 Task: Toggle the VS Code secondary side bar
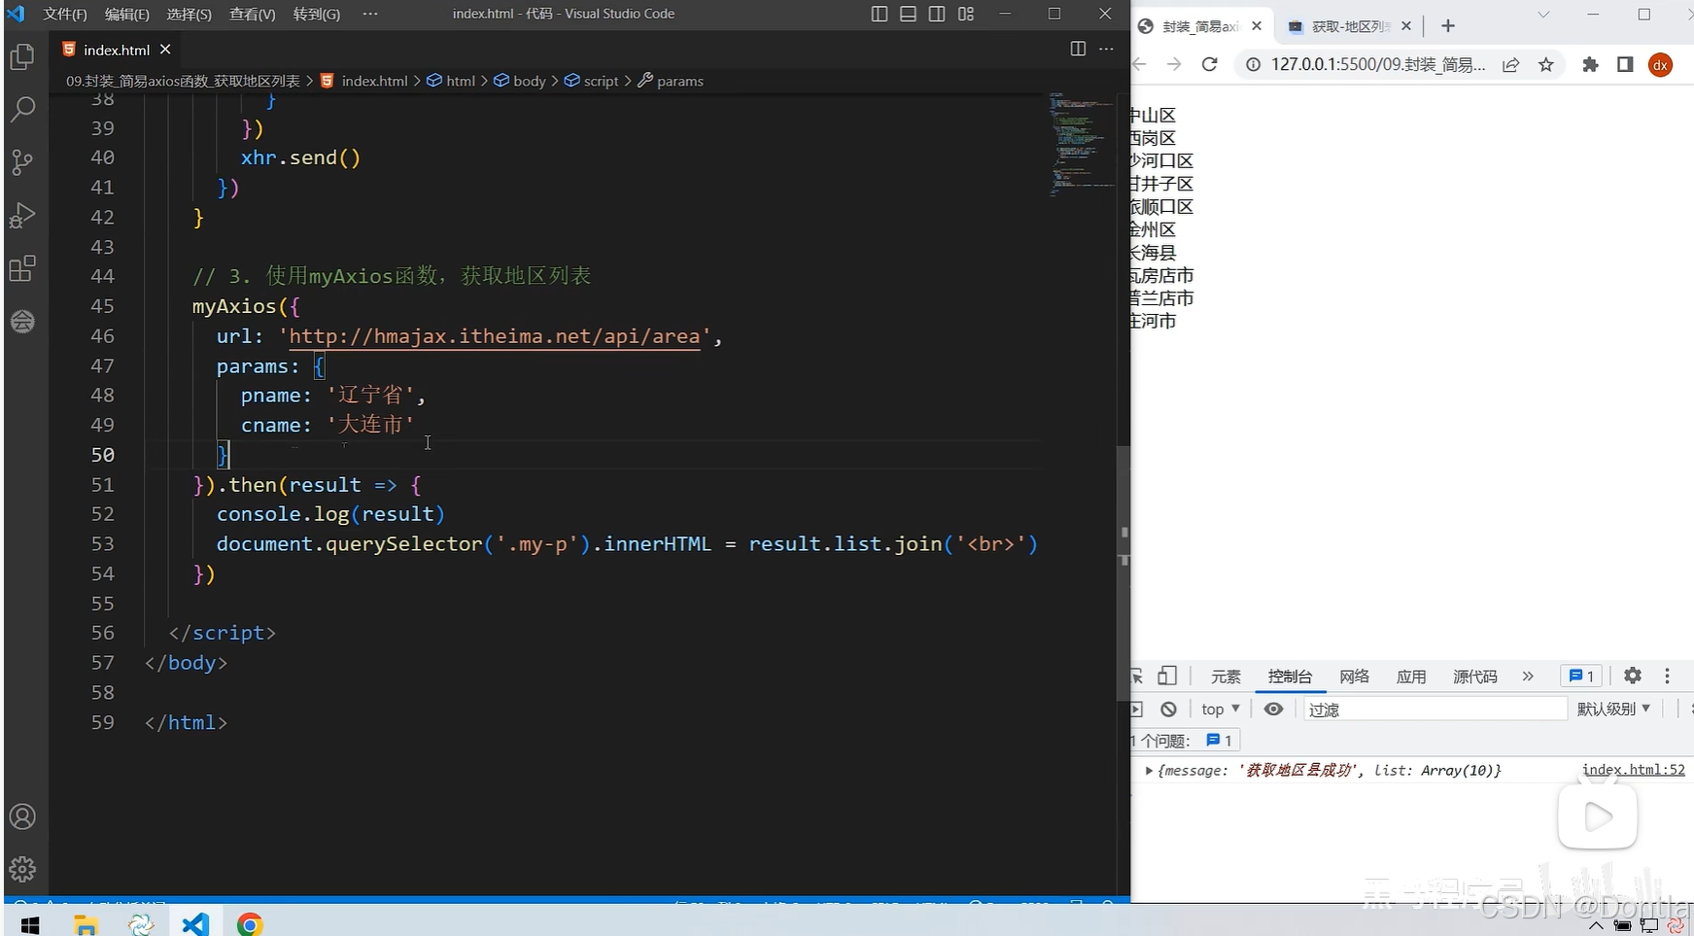click(x=937, y=14)
